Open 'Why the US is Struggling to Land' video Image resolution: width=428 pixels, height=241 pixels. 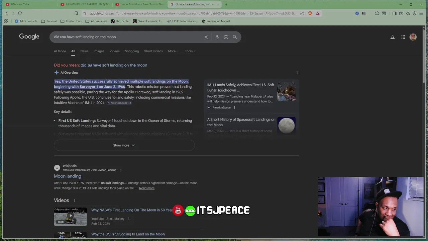(128, 234)
